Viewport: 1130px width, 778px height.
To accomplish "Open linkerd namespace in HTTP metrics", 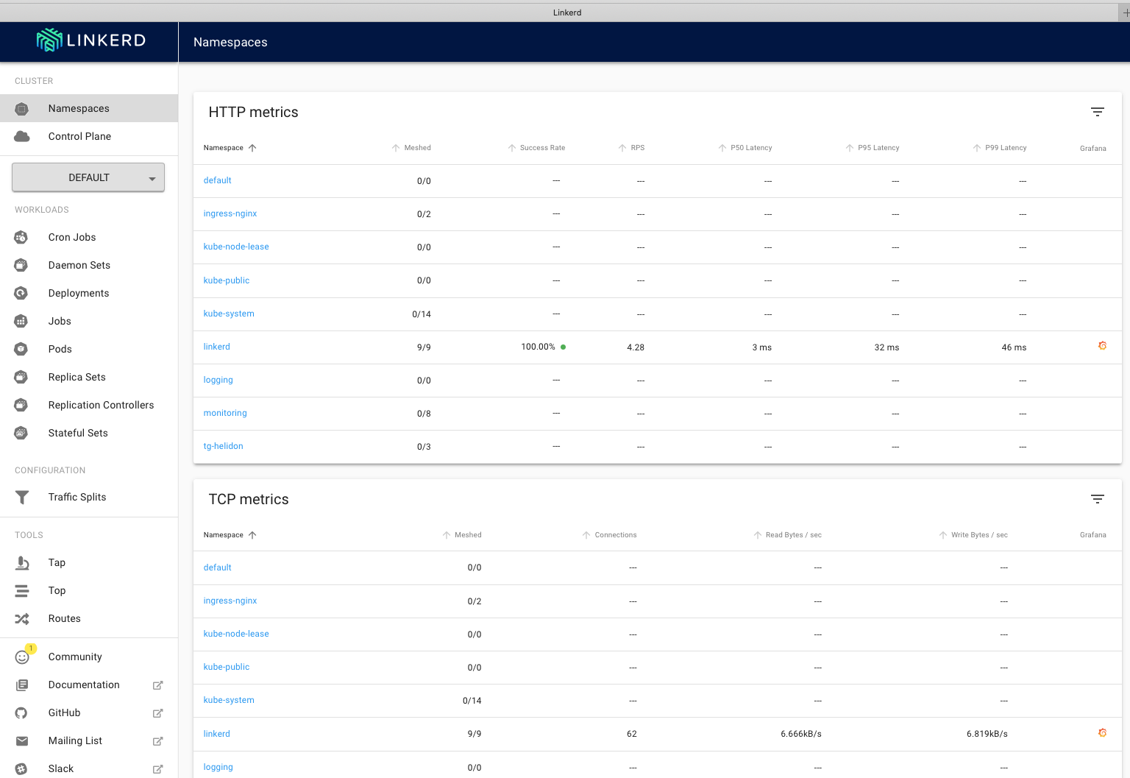I will [x=217, y=347].
